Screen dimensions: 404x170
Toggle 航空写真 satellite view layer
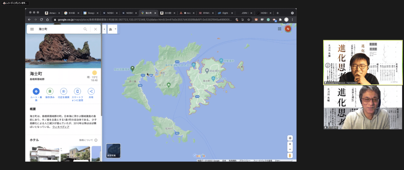(113, 150)
